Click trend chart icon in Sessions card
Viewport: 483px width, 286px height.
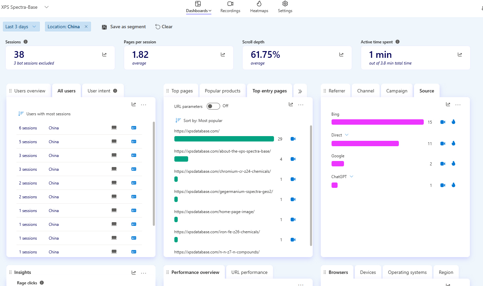[104, 54]
